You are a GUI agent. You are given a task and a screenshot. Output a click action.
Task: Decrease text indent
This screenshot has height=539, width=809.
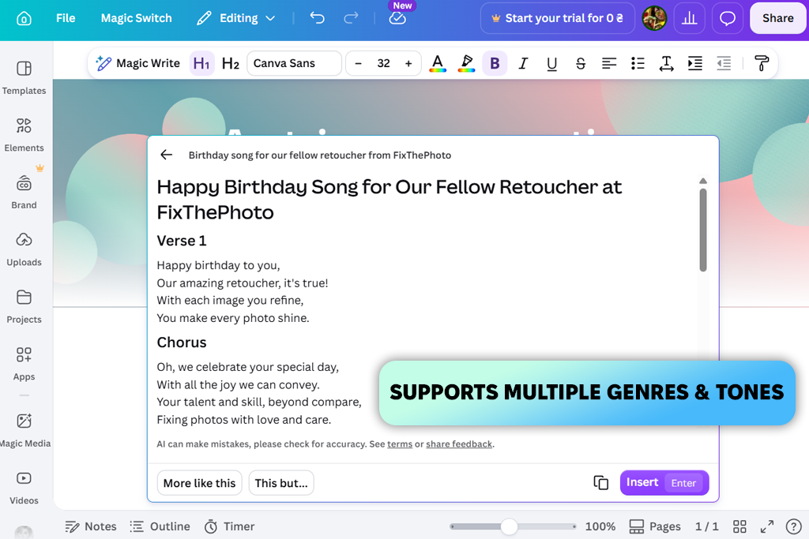point(724,63)
